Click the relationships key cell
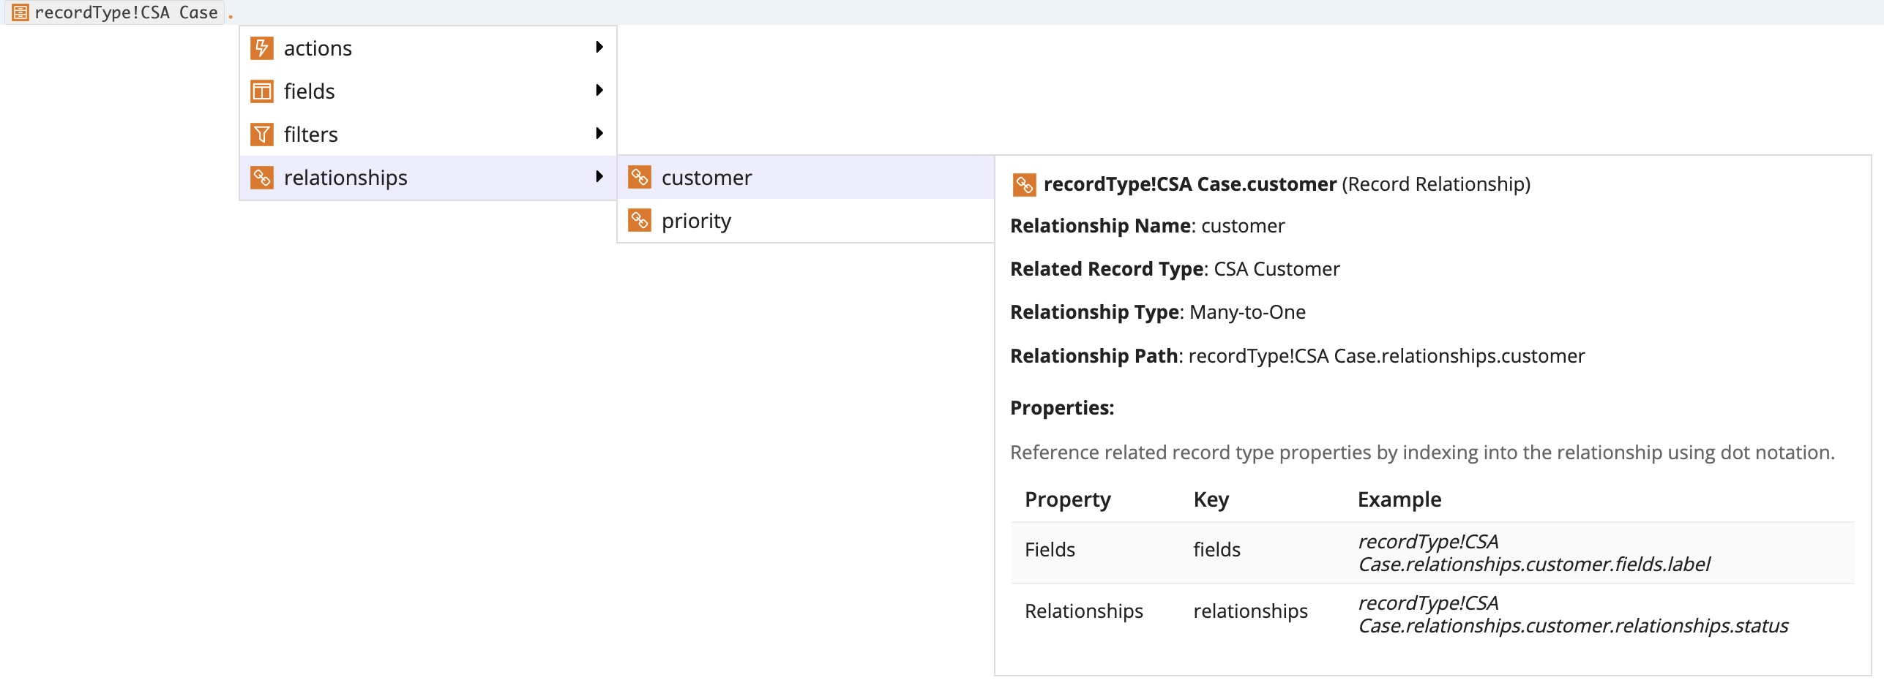This screenshot has height=680, width=1884. click(1250, 611)
